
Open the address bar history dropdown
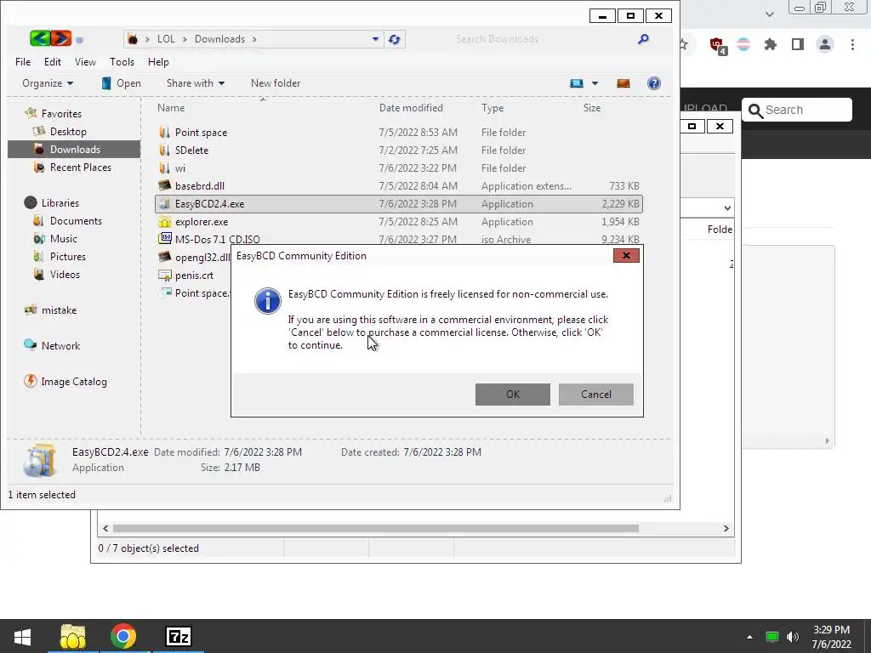375,39
